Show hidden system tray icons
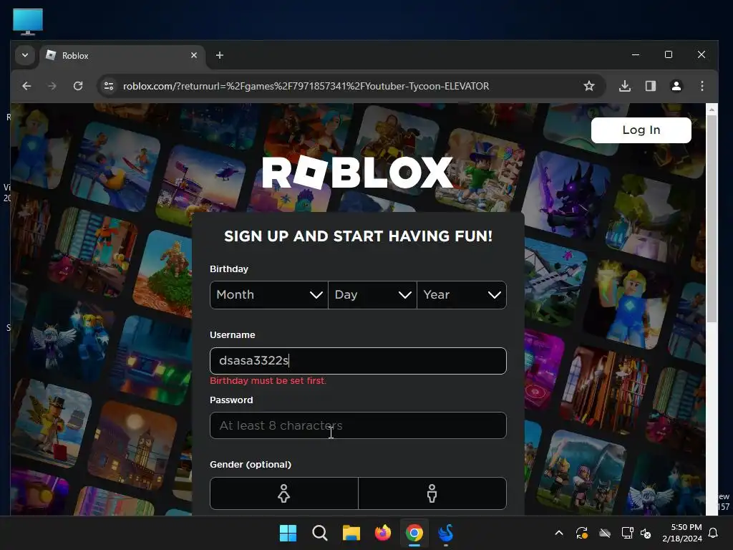733x550 pixels. click(558, 533)
